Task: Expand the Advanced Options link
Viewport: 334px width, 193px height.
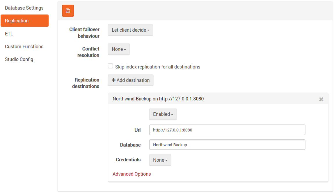Action: click(x=132, y=174)
